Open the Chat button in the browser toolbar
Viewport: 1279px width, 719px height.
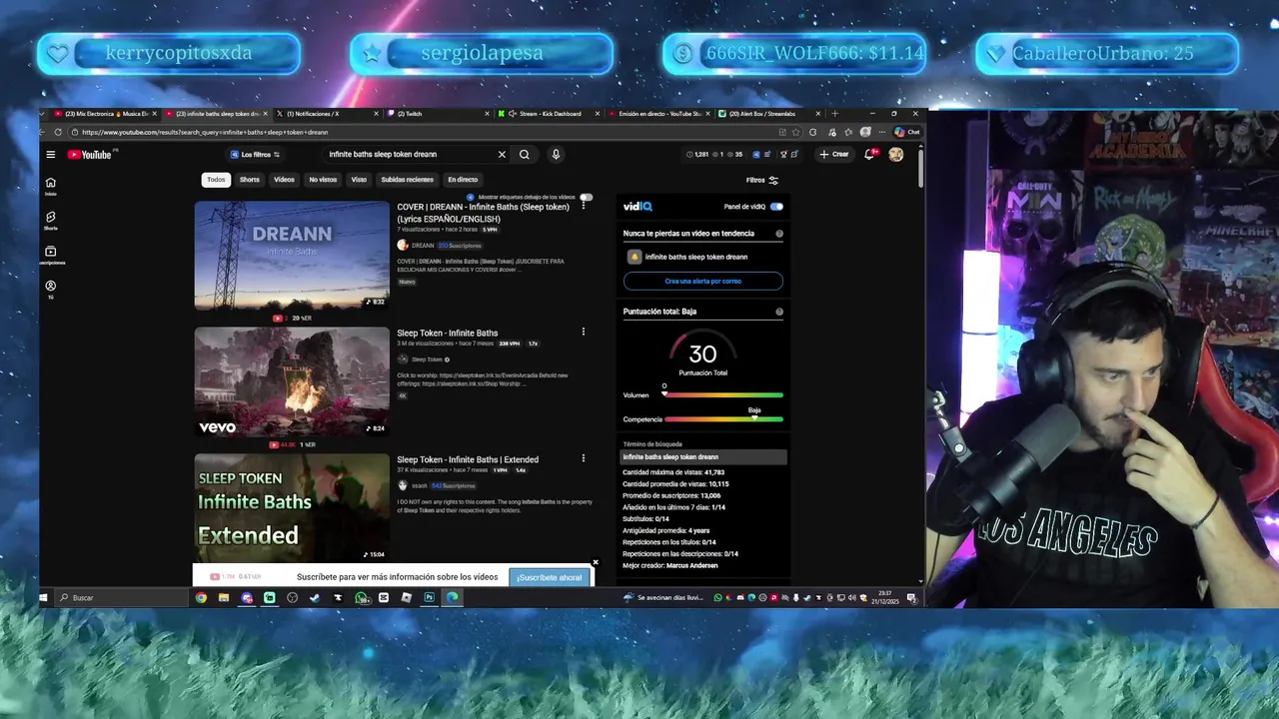coord(907,132)
